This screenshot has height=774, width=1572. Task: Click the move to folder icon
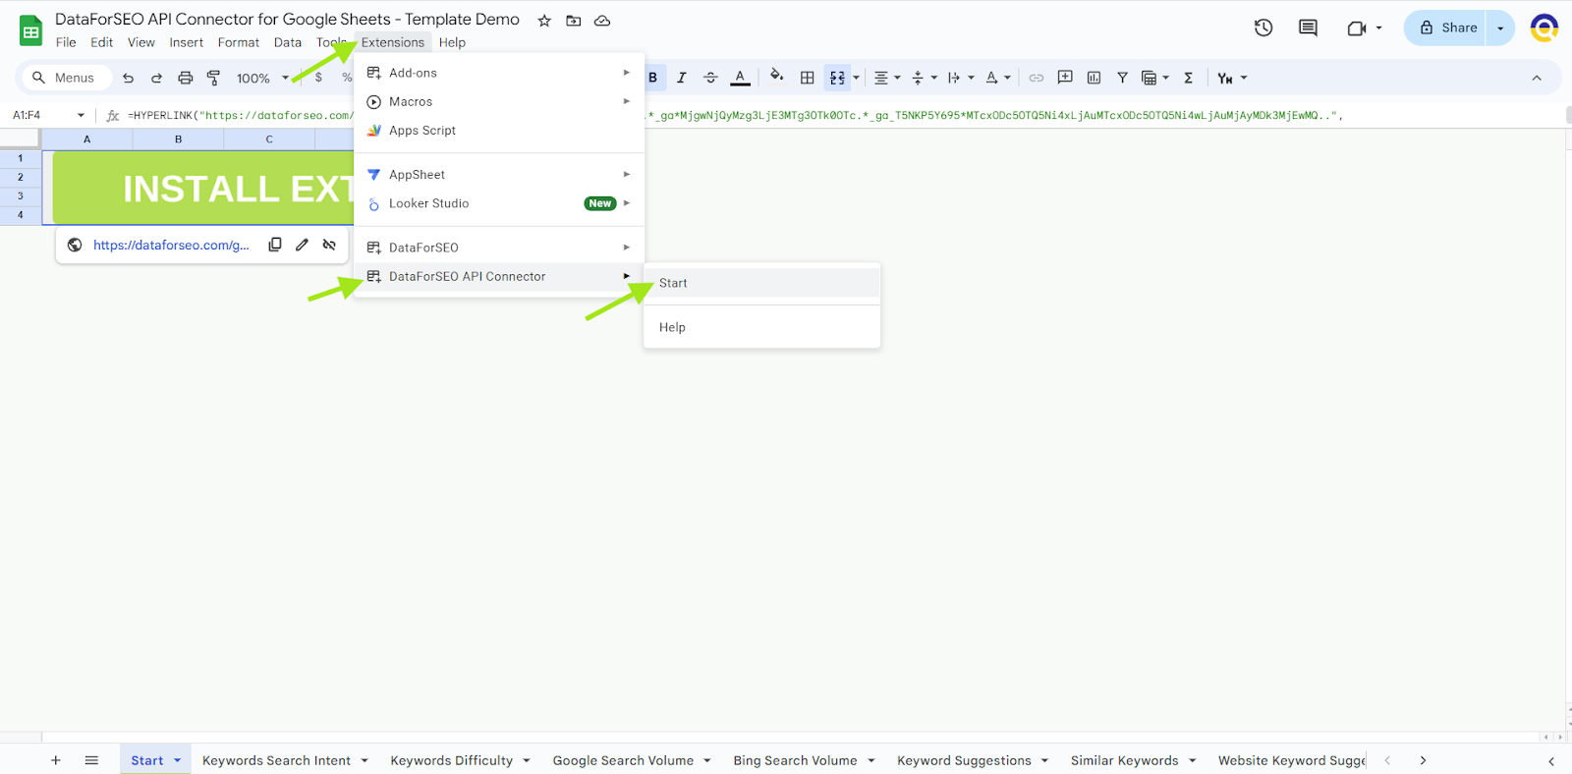pyautogui.click(x=574, y=21)
